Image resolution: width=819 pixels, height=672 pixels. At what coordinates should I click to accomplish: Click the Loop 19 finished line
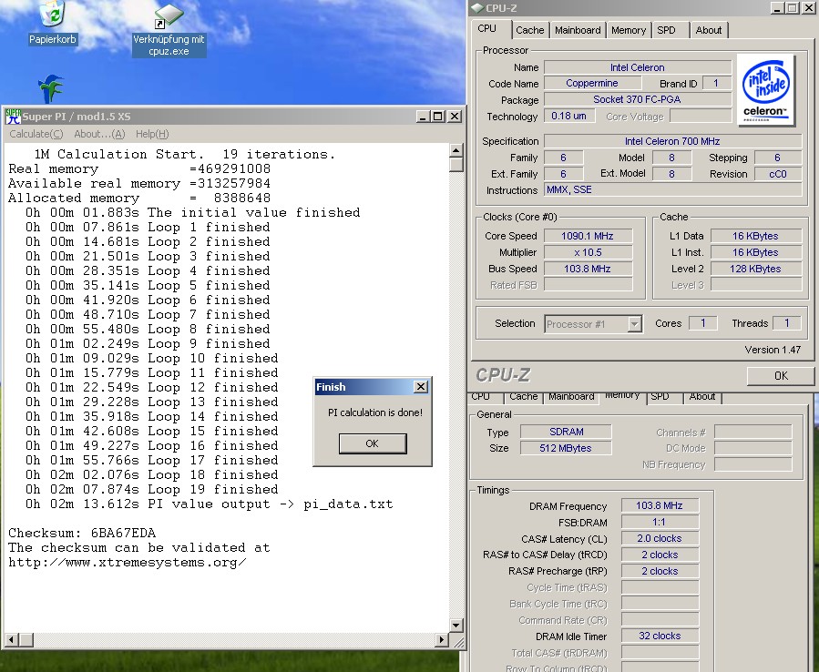(151, 489)
